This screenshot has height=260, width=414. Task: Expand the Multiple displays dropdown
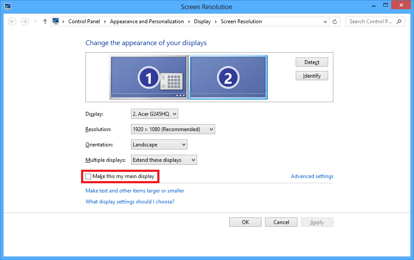pos(164,160)
